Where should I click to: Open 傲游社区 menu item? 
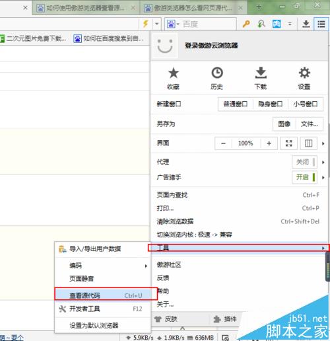(238, 264)
